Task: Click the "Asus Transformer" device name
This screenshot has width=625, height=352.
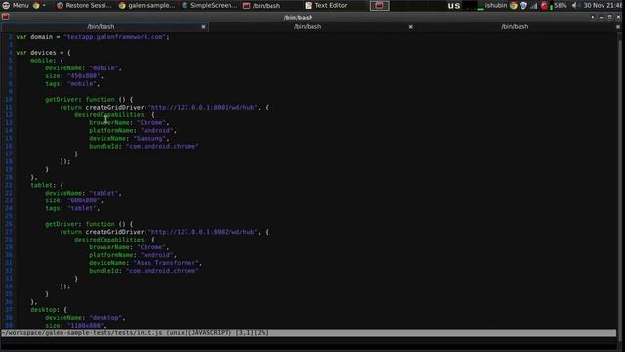Action: pos(166,263)
